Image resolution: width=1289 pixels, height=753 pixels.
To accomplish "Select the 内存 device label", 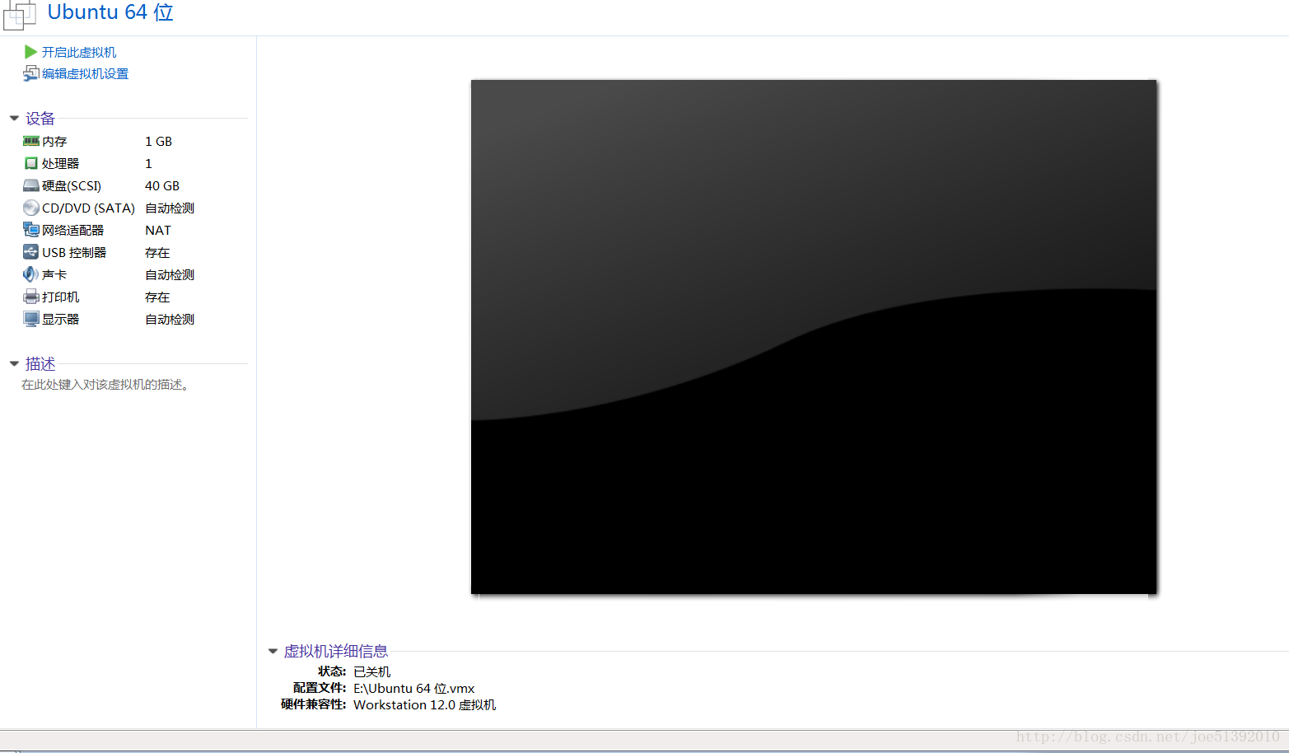I will (x=54, y=142).
